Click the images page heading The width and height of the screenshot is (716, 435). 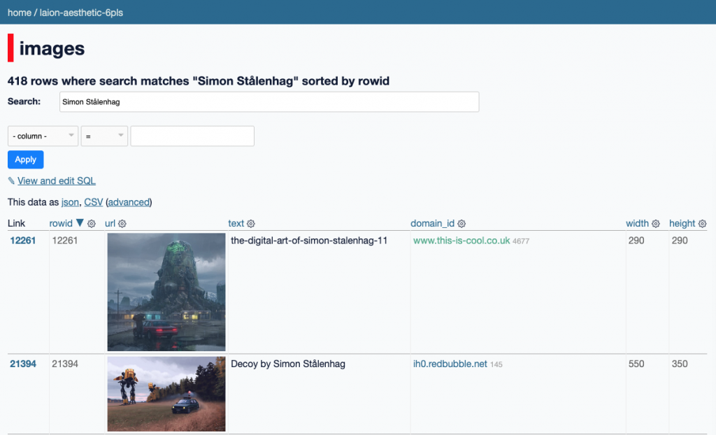coord(52,48)
